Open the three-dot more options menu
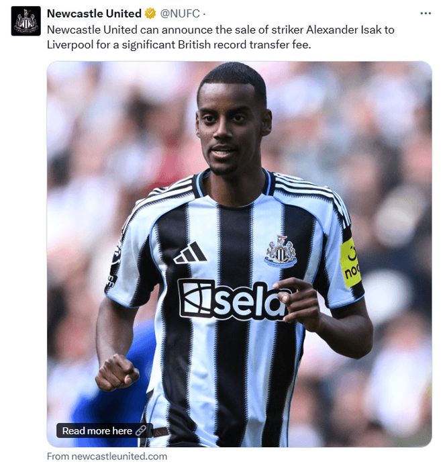 426,13
